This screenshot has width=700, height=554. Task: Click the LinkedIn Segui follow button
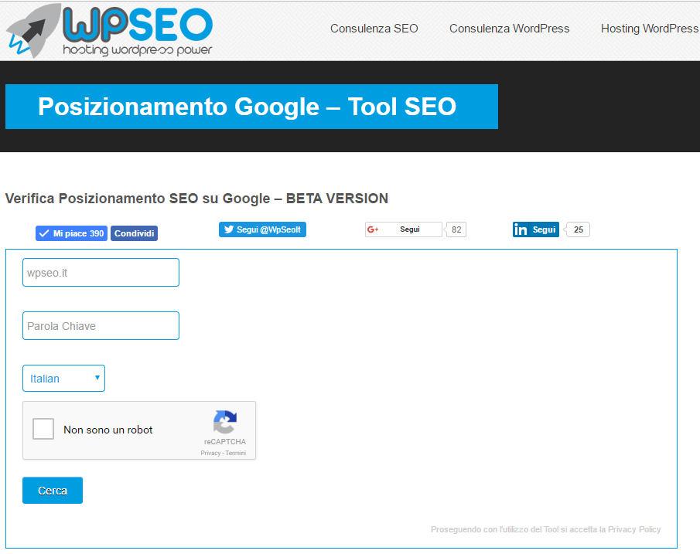535,229
